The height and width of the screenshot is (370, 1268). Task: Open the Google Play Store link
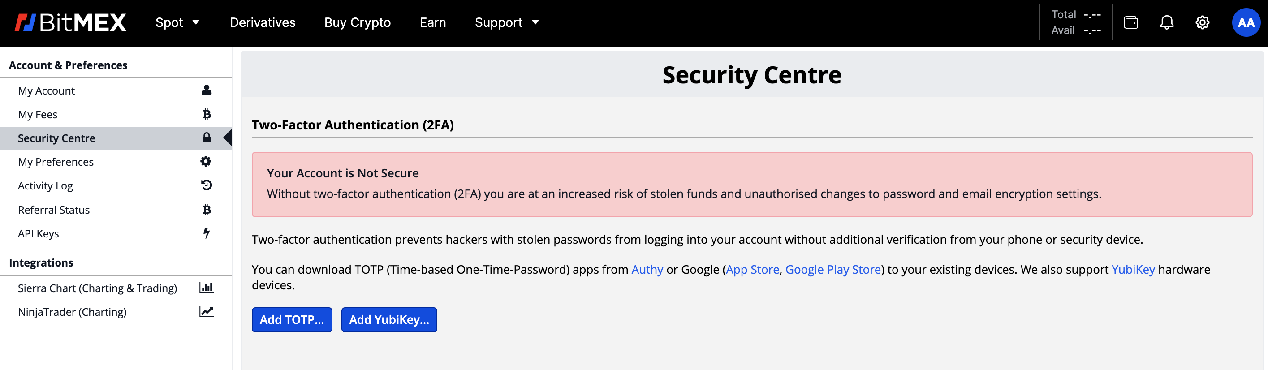pyautogui.click(x=833, y=270)
